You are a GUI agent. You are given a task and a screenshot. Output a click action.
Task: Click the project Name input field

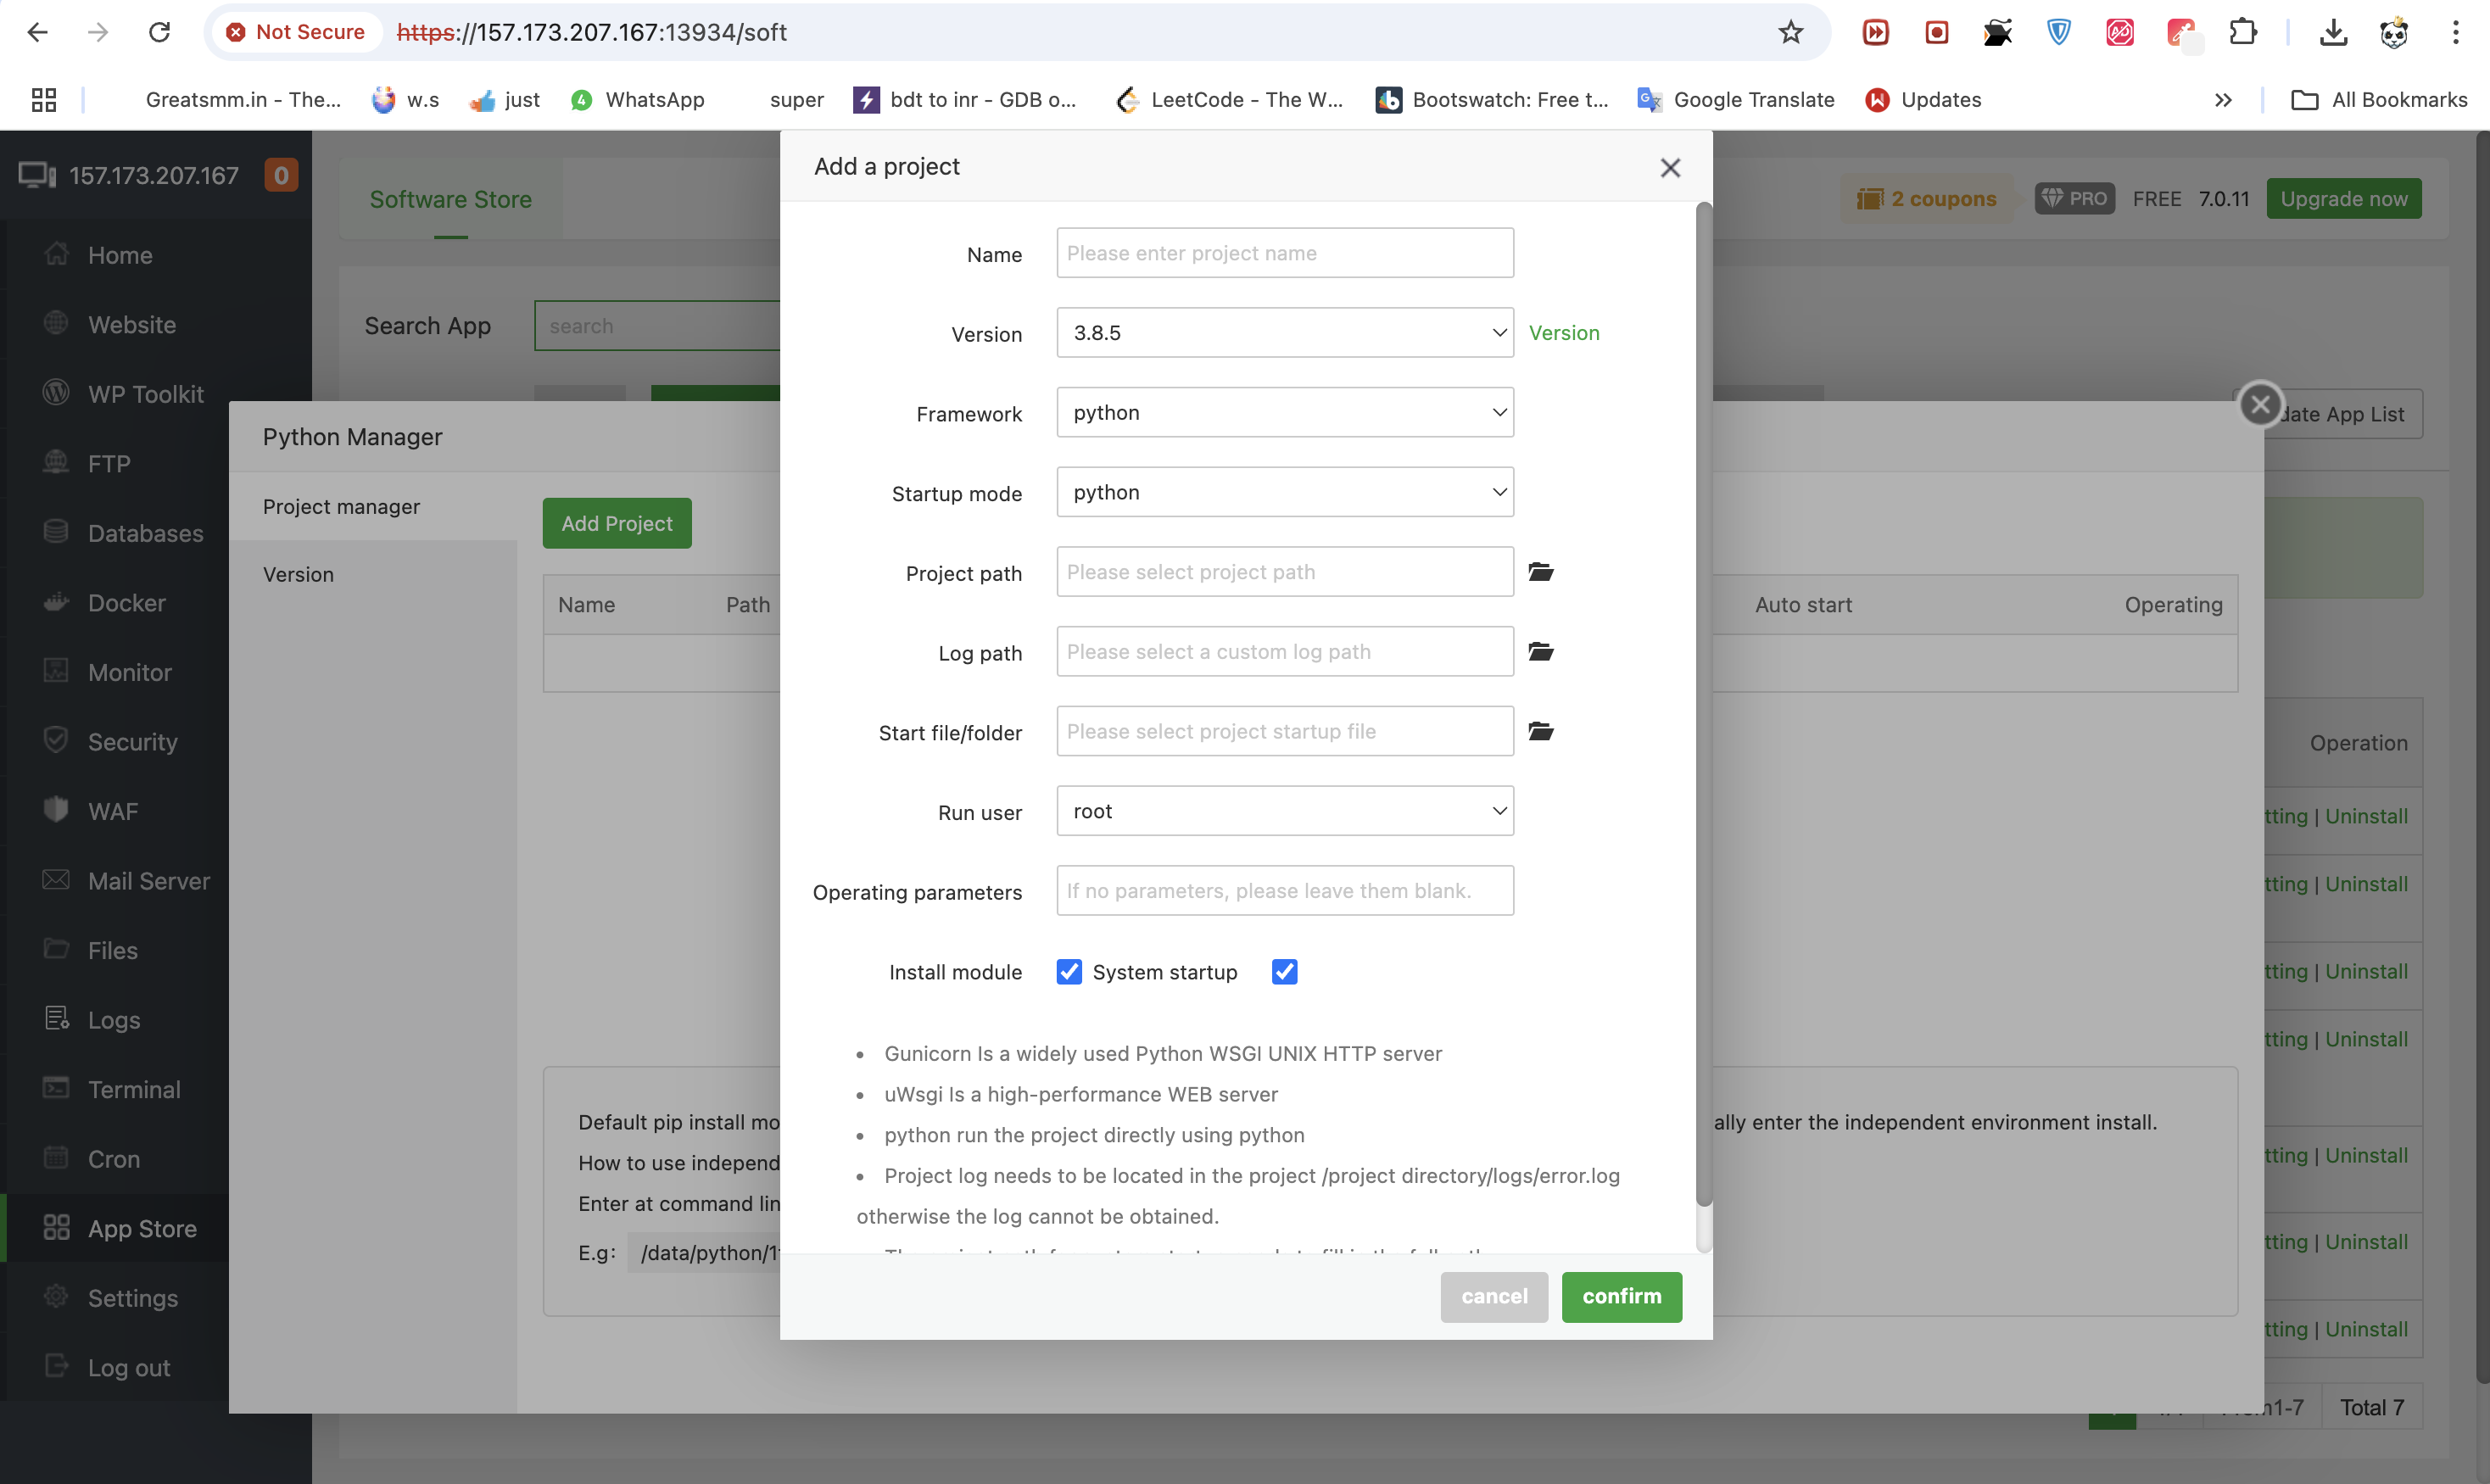[1284, 253]
